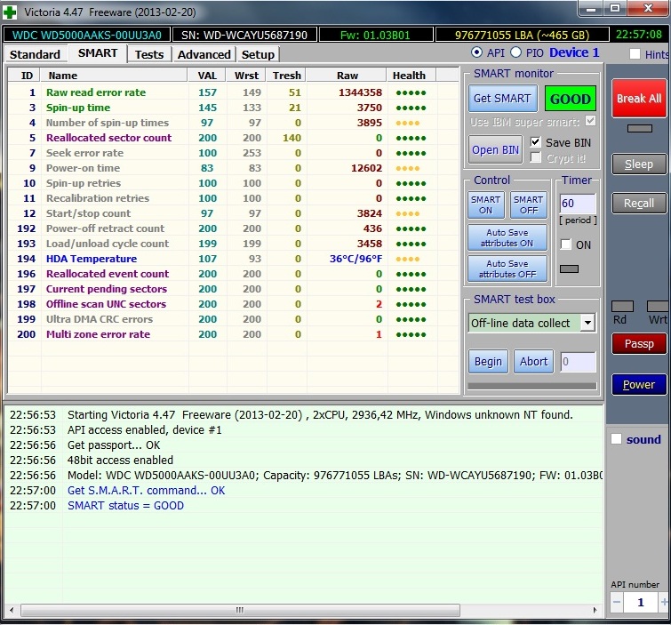The width and height of the screenshot is (671, 625).
Task: Click the green cross Victoria app icon
Action: click(x=10, y=12)
